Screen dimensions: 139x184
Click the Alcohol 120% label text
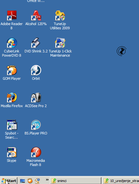(x=36, y=24)
